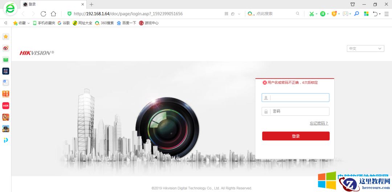The image size is (392, 192).
Task: Open the 网址大全 bookmark
Action: (82, 23)
